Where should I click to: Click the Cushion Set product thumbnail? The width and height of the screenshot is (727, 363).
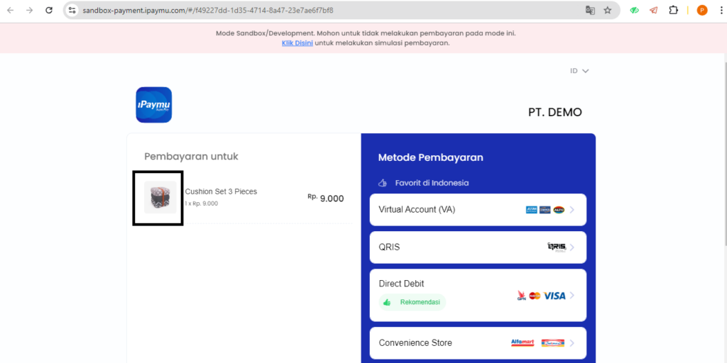click(160, 198)
